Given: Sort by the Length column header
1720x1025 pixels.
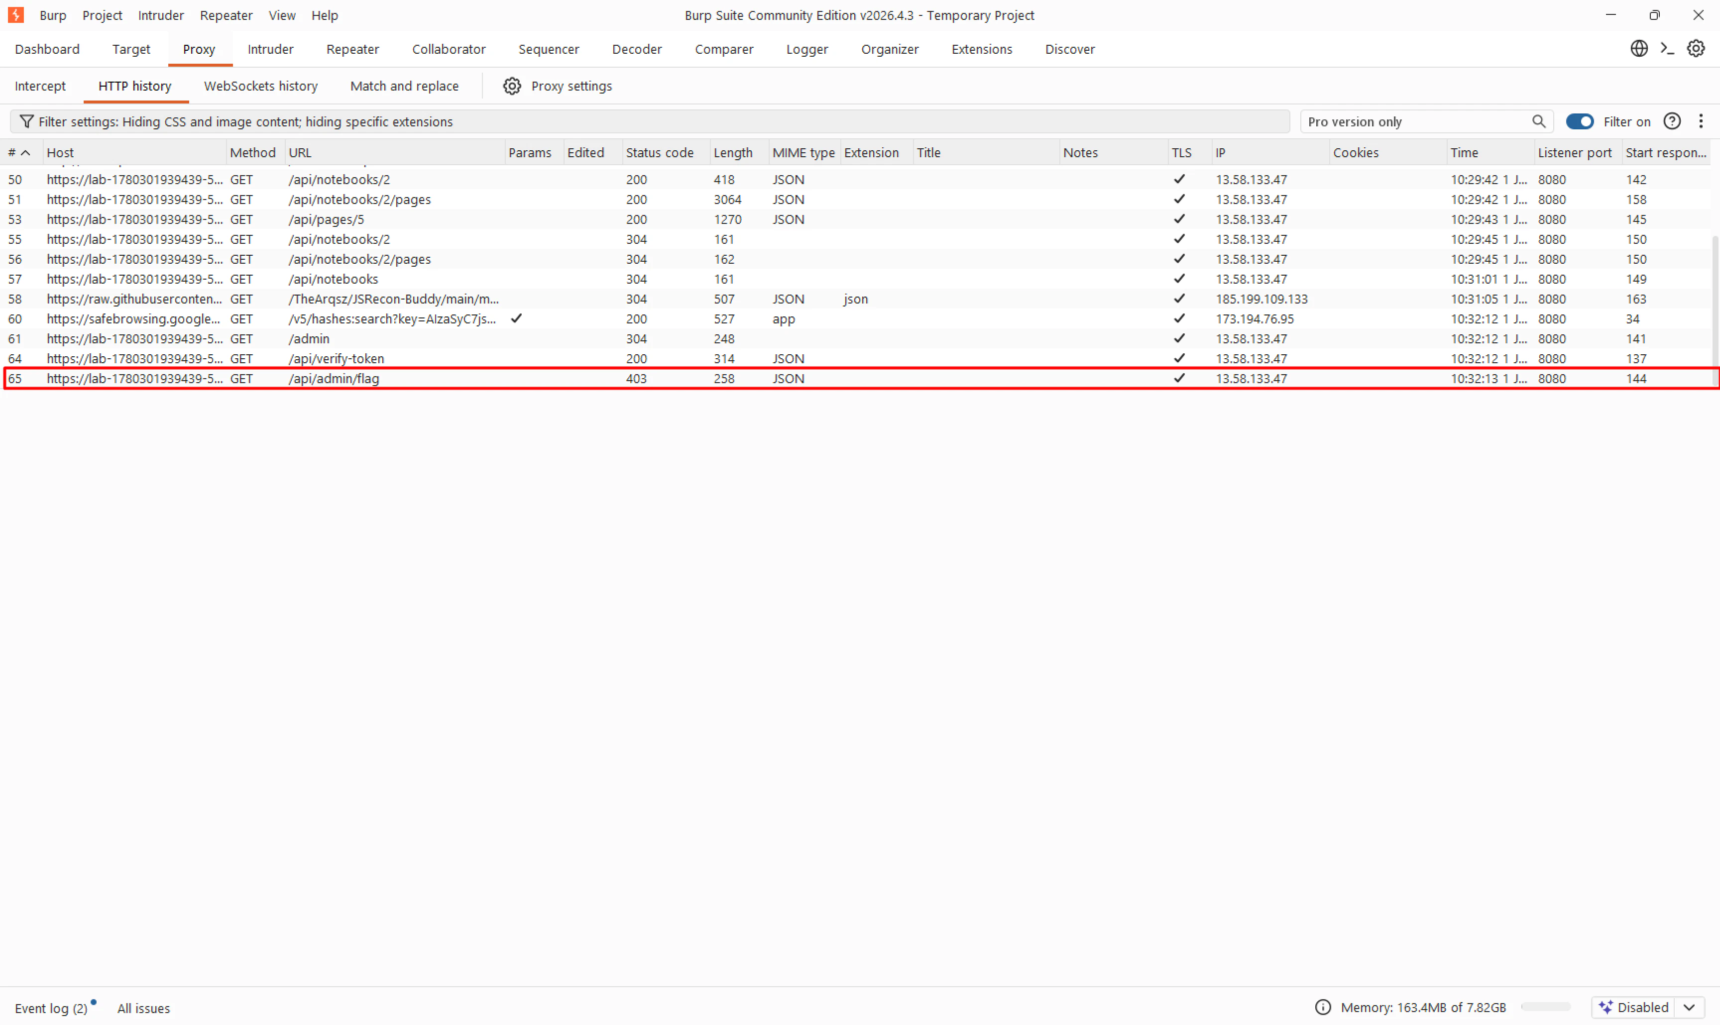Looking at the screenshot, I should pos(739,153).
